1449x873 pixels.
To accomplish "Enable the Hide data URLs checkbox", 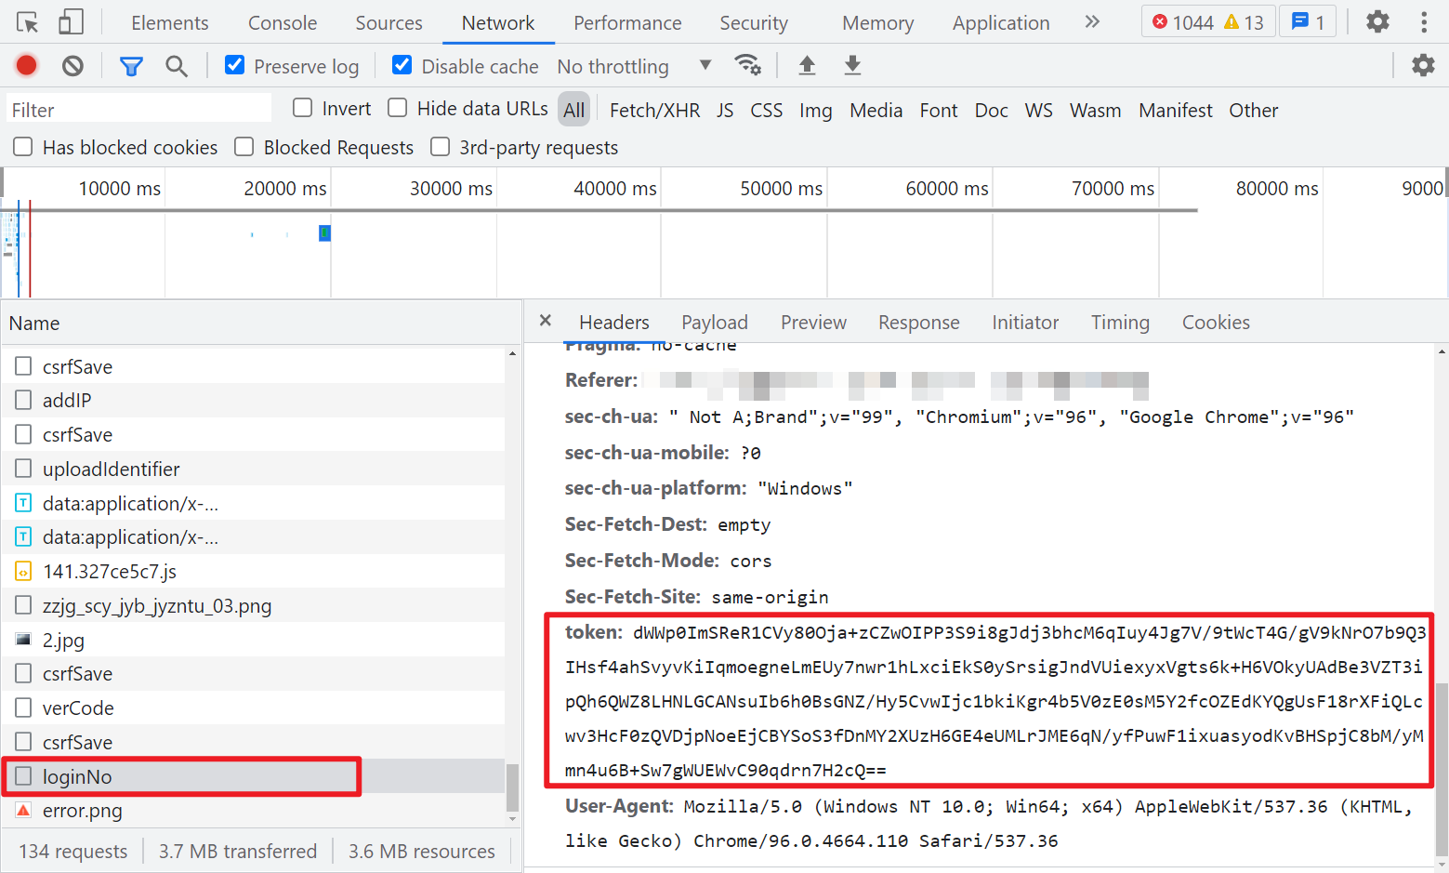I will [x=398, y=108].
